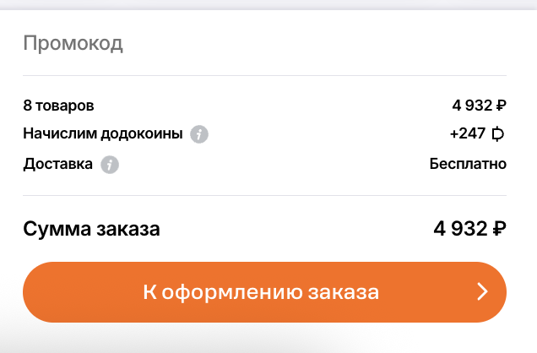Show delivery info icon beside Доставка

click(x=110, y=165)
